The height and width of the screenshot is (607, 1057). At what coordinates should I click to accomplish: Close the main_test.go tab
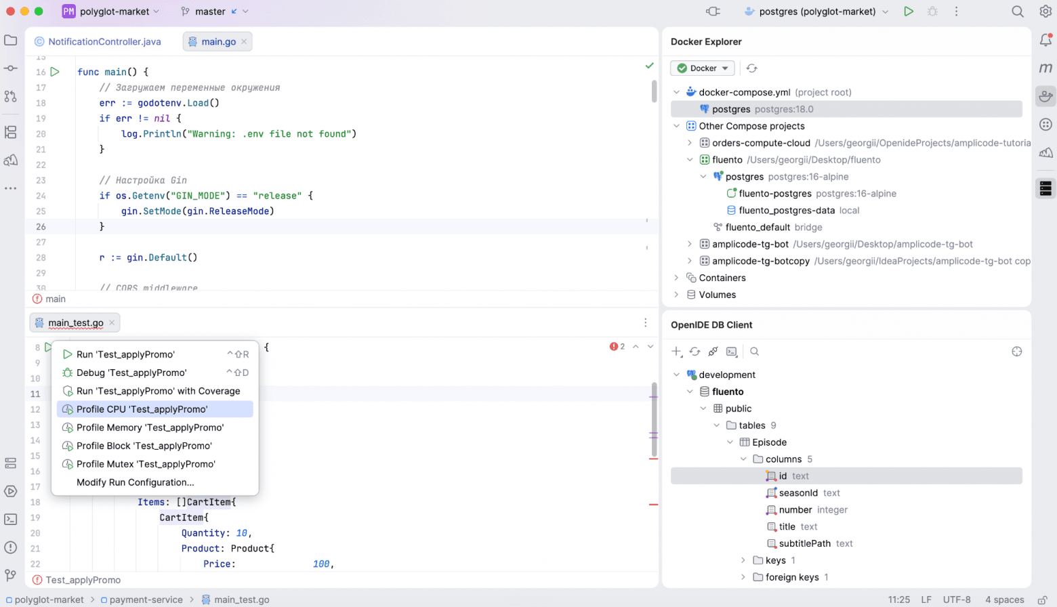112,322
